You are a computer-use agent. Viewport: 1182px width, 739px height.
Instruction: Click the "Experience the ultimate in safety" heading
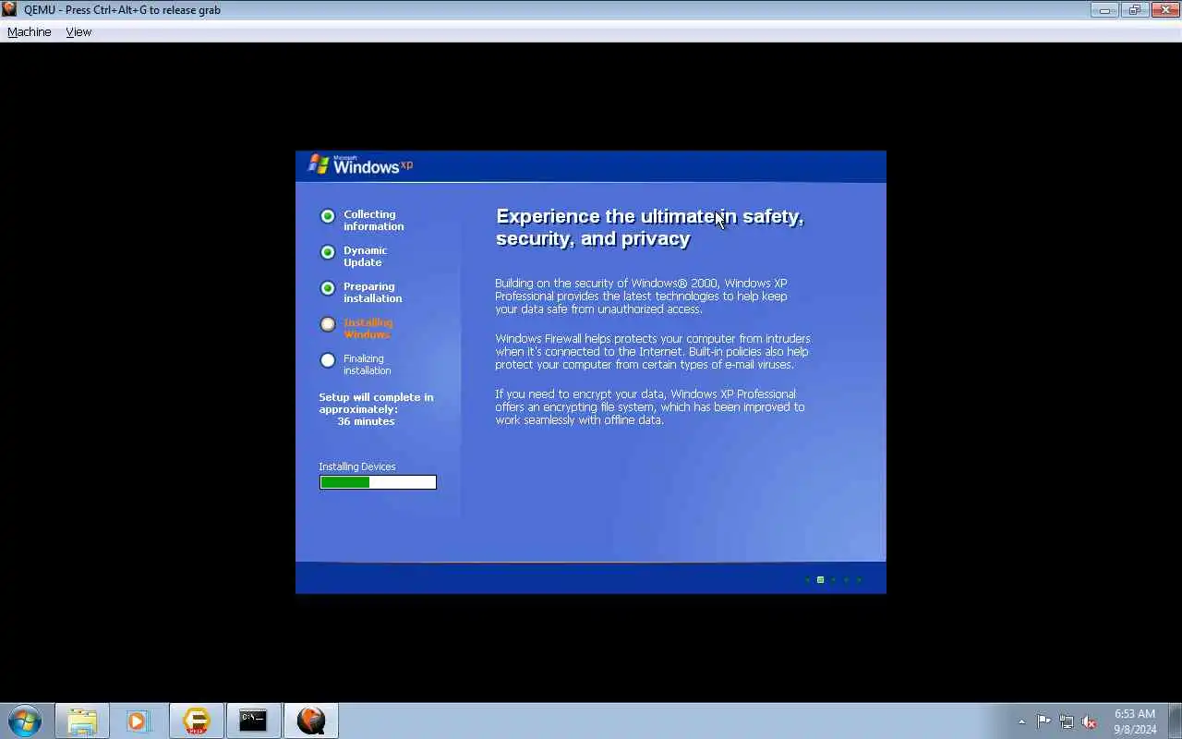(650, 227)
